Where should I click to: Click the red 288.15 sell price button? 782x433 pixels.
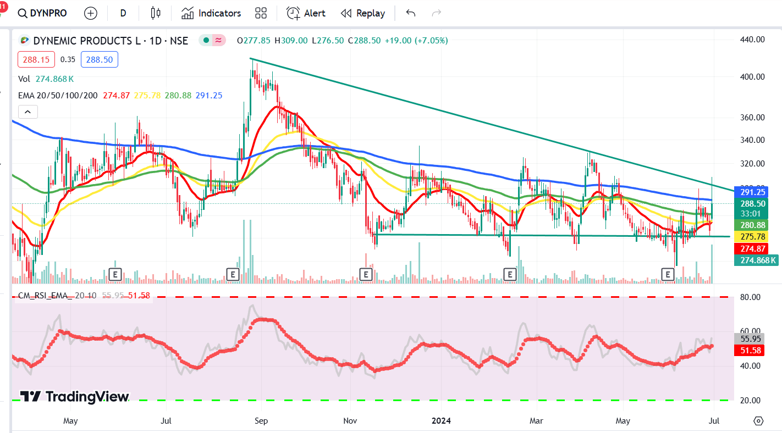37,59
